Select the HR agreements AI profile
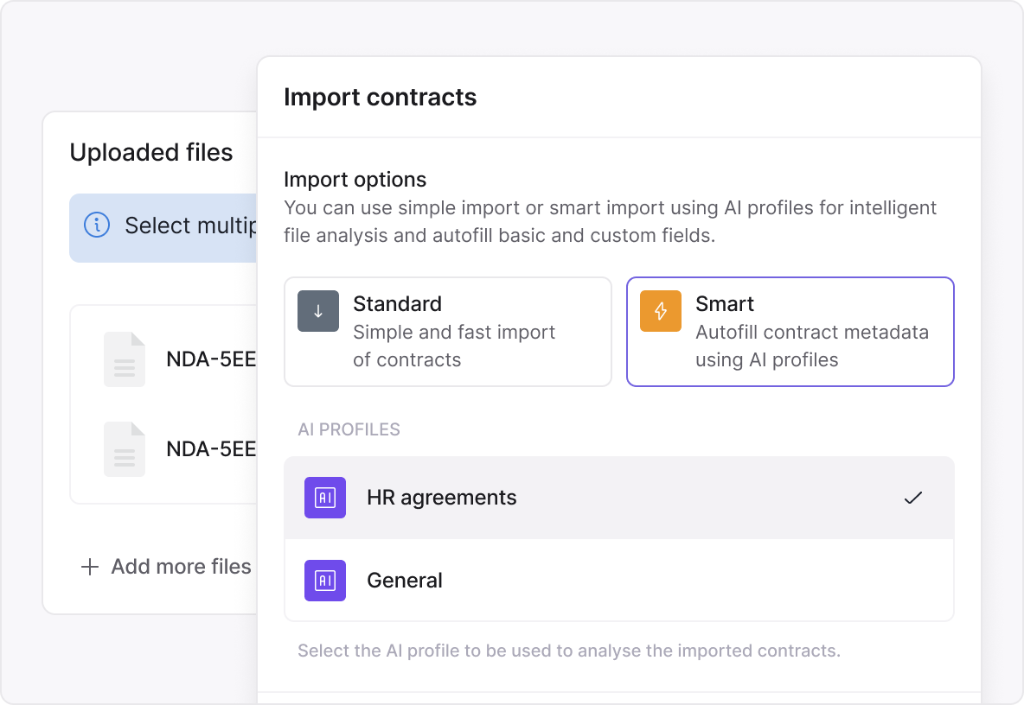Image resolution: width=1024 pixels, height=705 pixels. 618,498
